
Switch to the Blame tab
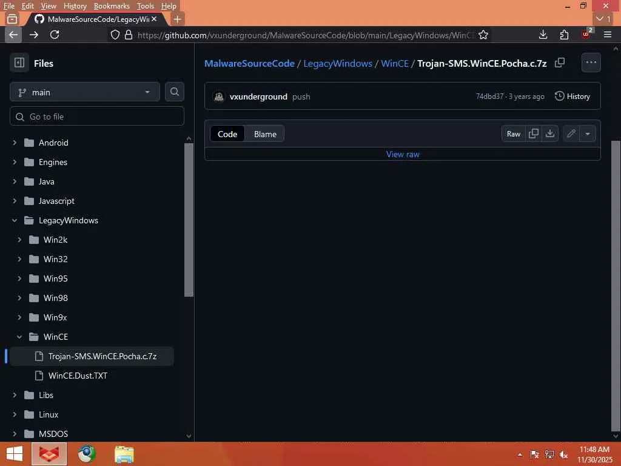(x=265, y=134)
